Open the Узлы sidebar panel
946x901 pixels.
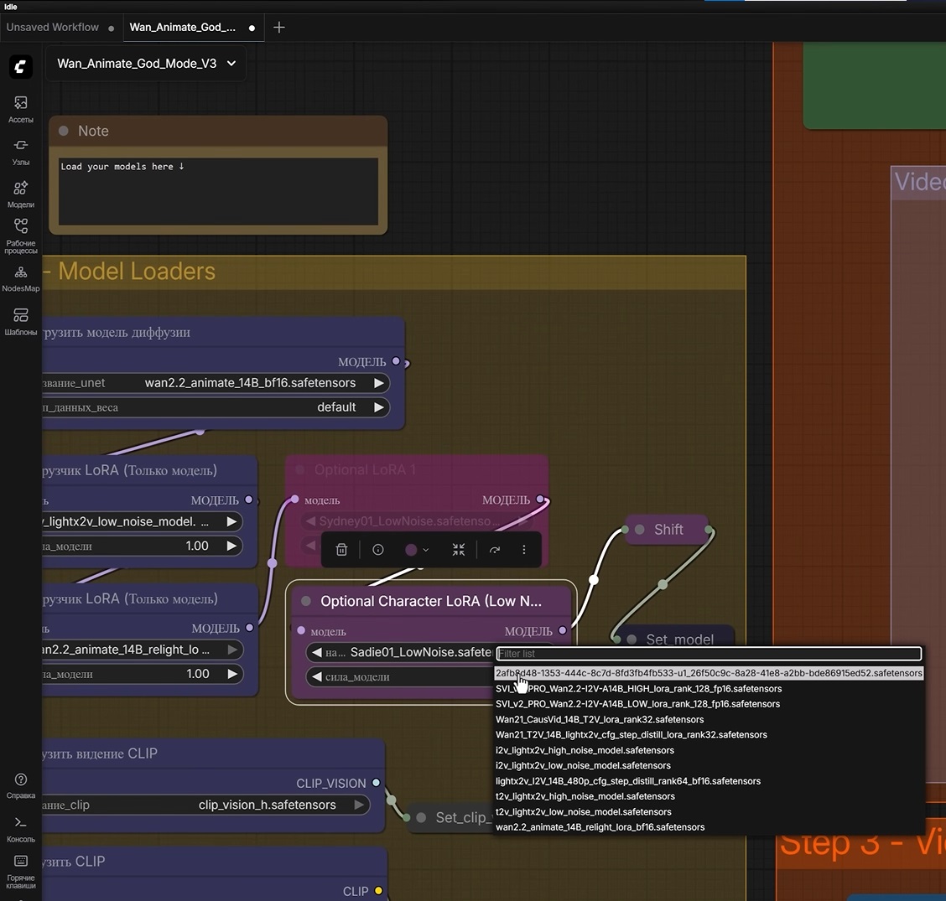tap(20, 152)
